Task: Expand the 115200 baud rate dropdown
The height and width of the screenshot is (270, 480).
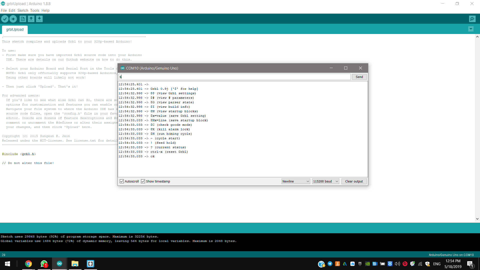Action: coord(325,181)
